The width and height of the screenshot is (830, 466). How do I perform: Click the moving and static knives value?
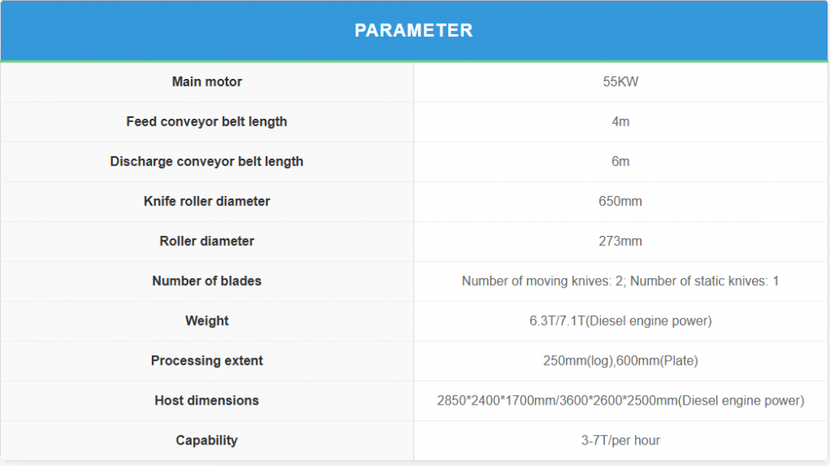(620, 281)
